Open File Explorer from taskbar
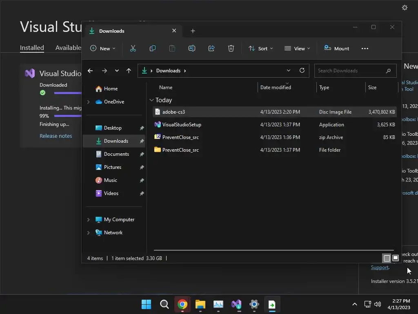 [x=200, y=304]
